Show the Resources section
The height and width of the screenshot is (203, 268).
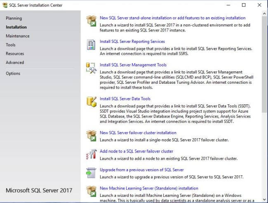click(15, 54)
